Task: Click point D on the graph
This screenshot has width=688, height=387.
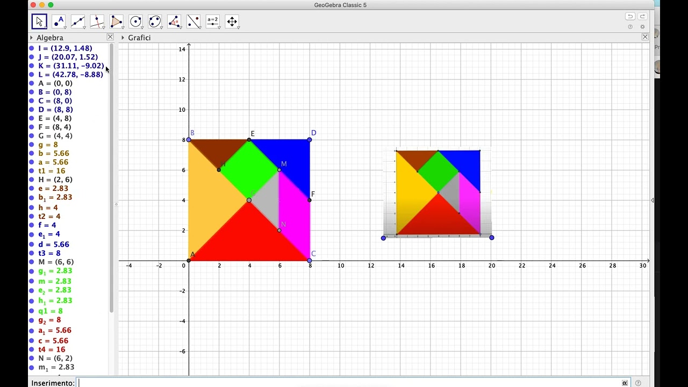Action: [x=310, y=140]
